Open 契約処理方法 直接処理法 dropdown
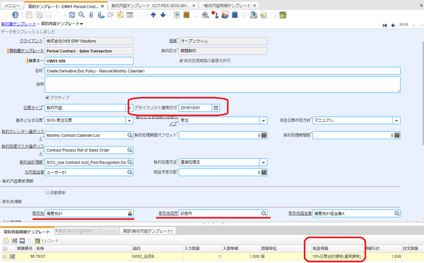Viewport: 424px width, 263px height. [x=263, y=162]
